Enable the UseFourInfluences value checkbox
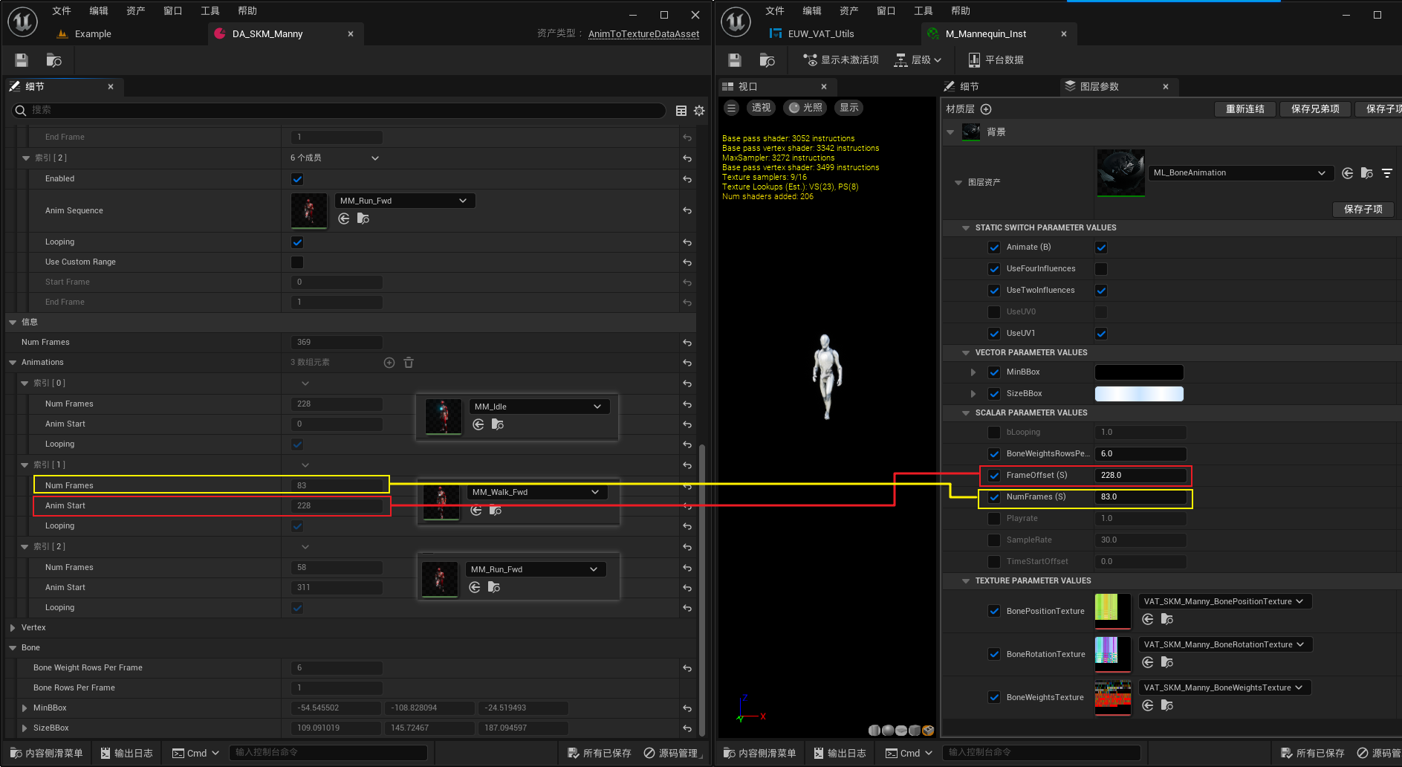Viewport: 1402px width, 767px height. click(x=1101, y=269)
